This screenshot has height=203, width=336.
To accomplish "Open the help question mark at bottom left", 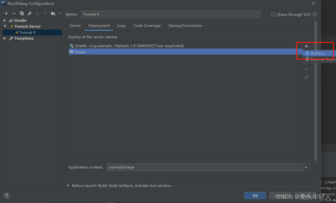I will pos(6,196).
